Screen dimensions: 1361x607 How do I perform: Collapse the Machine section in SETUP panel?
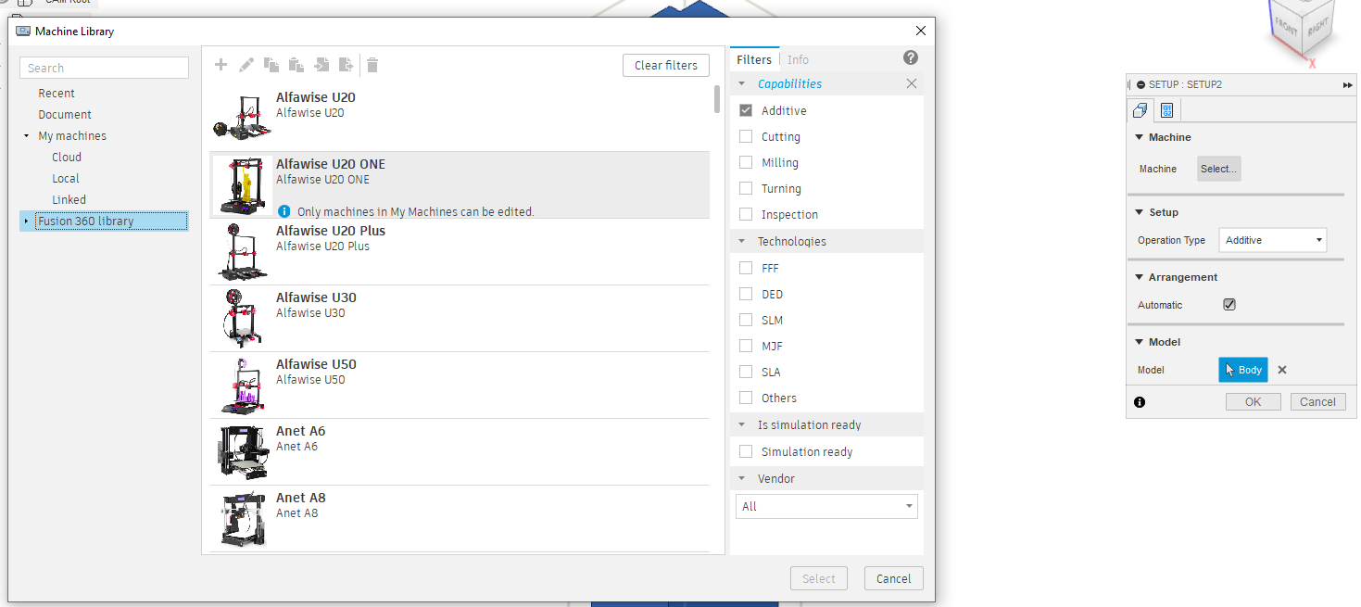(x=1139, y=137)
